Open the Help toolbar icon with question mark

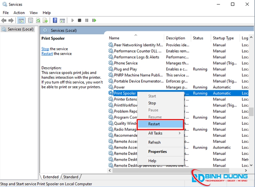(x=55, y=20)
